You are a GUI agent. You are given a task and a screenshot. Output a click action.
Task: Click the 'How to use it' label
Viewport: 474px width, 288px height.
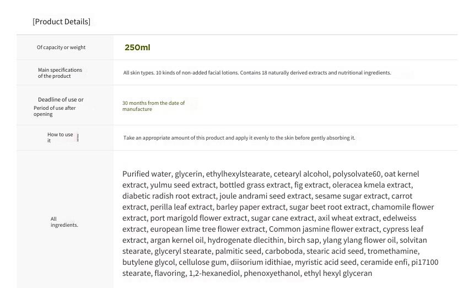point(60,137)
